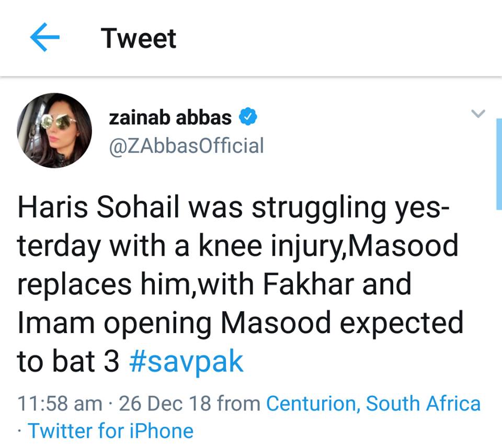View tweets from Centurion, South Africa
502x445 pixels.
pos(373,403)
